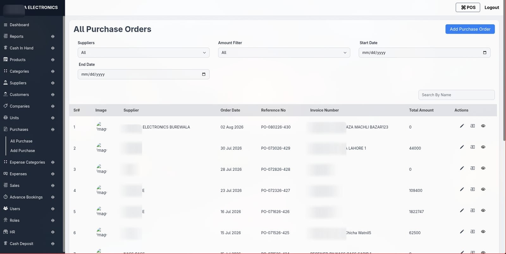Click the Add Purchase Order button
This screenshot has height=254, width=506.
click(470, 29)
